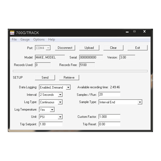Click the Model field MAKE, MODEL
161x161 pixels.
pos(50,57)
